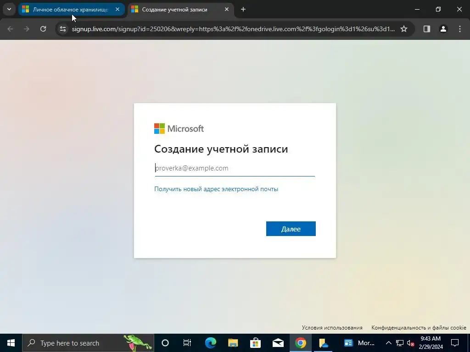
Task: Close the Chrome window
Action: click(459, 10)
